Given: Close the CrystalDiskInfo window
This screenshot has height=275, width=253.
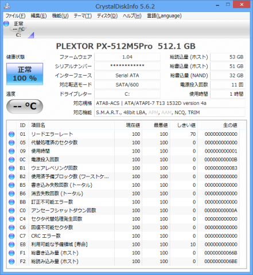Looking at the screenshot, I should [x=242, y=5].
